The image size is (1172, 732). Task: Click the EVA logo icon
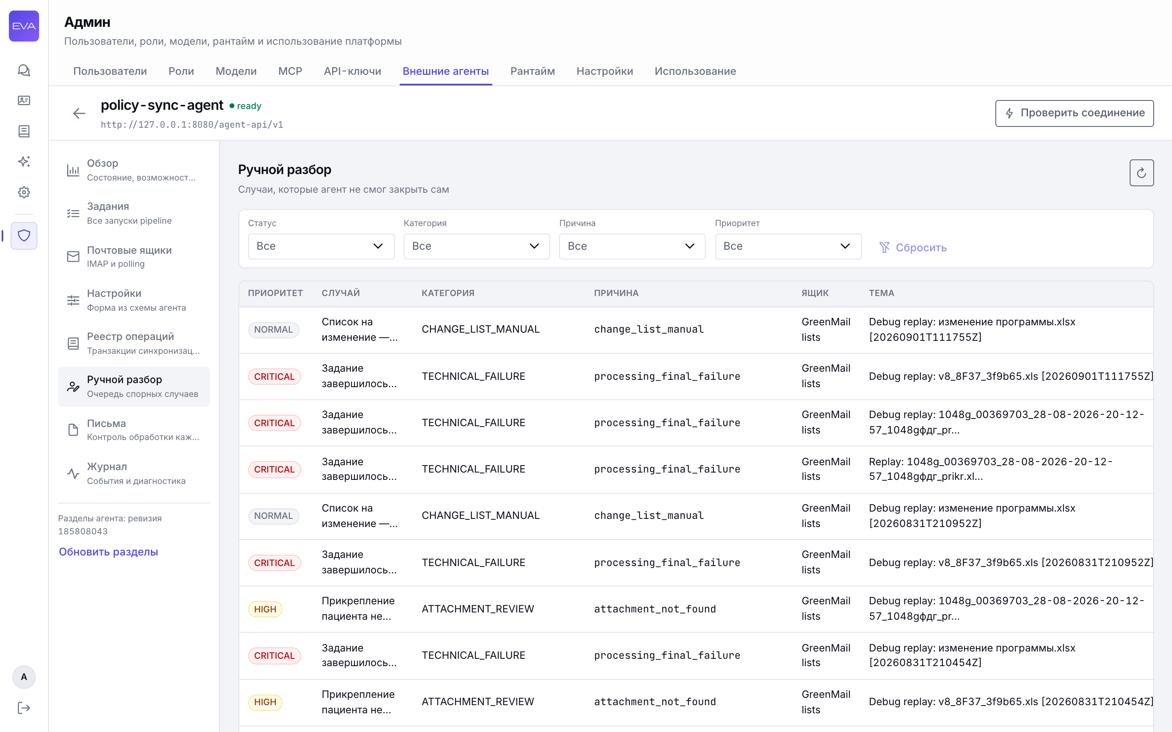(x=24, y=26)
